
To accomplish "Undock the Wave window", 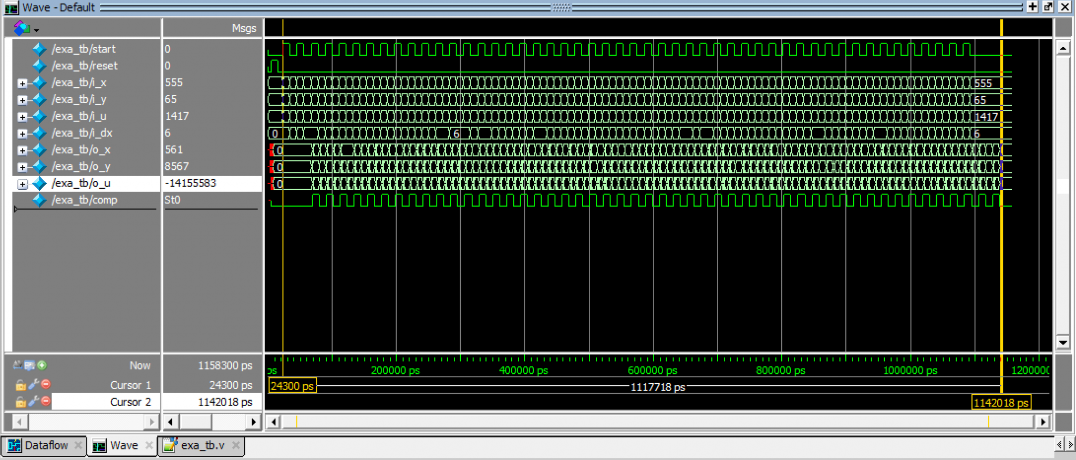I will [x=1048, y=7].
